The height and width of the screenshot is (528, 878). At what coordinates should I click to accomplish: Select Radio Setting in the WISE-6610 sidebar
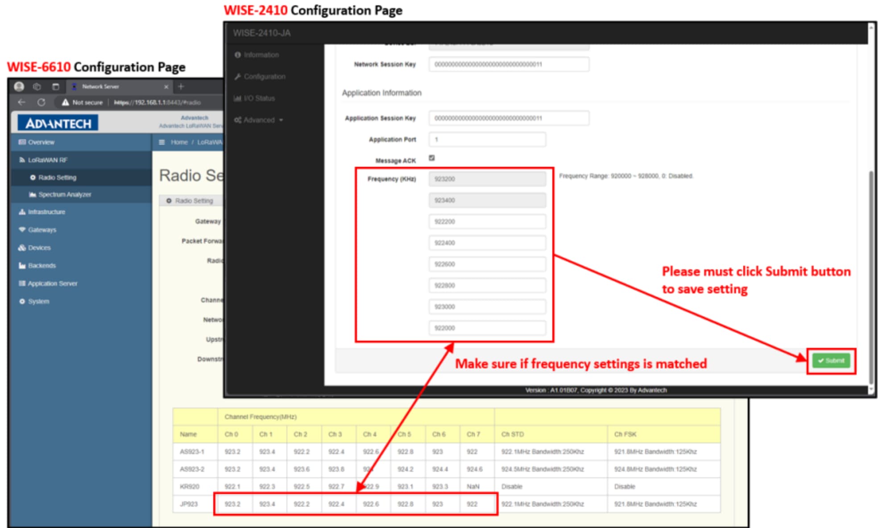(57, 177)
